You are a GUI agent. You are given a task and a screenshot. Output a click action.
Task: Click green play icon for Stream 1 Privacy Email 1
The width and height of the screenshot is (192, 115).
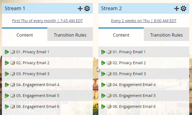coord(7,52)
